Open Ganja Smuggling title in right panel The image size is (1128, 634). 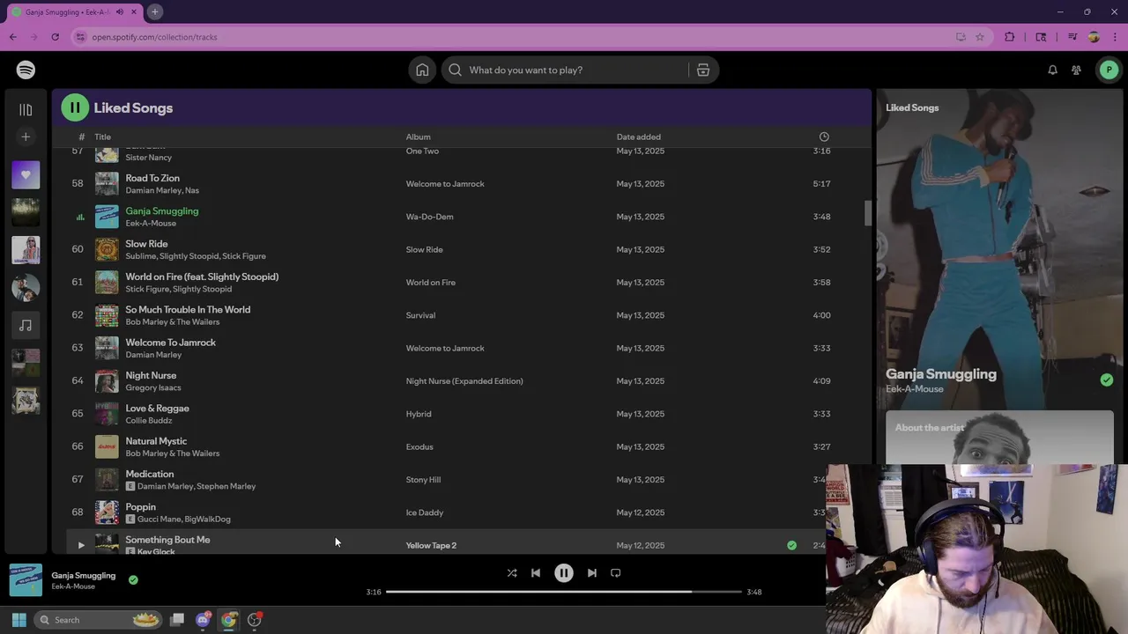[x=941, y=374]
